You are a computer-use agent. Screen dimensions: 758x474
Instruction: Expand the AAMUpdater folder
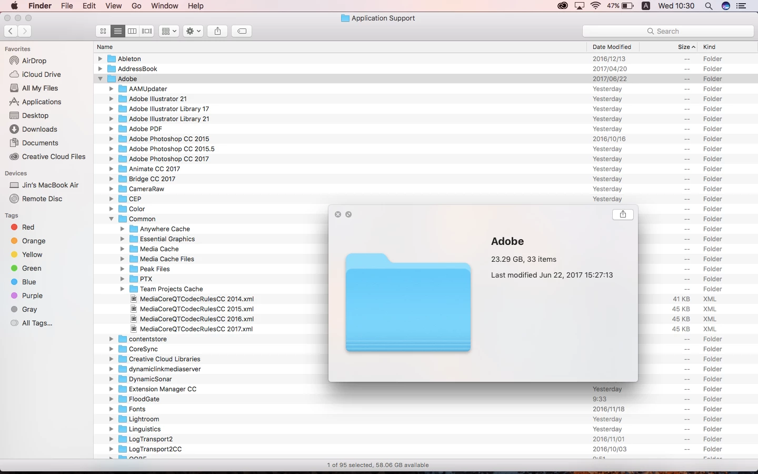point(111,89)
